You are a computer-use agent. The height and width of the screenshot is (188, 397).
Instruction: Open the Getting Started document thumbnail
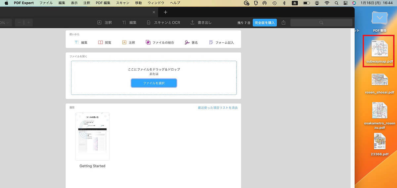(x=92, y=137)
